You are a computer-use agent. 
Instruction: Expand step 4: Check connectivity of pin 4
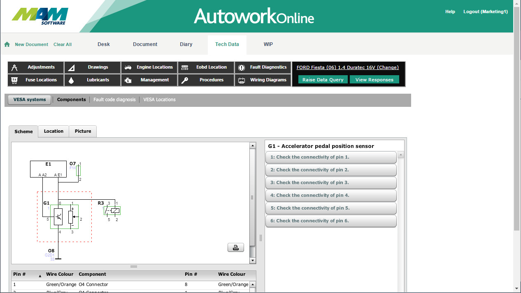(331, 195)
